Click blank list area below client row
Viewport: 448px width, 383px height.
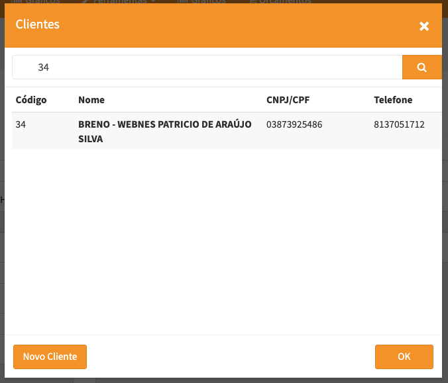coord(225,238)
